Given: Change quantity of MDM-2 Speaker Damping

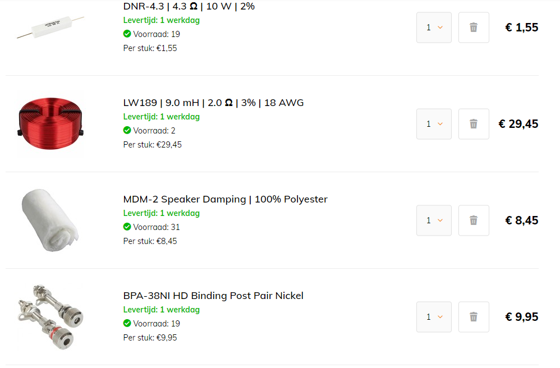Looking at the screenshot, I should (434, 220).
